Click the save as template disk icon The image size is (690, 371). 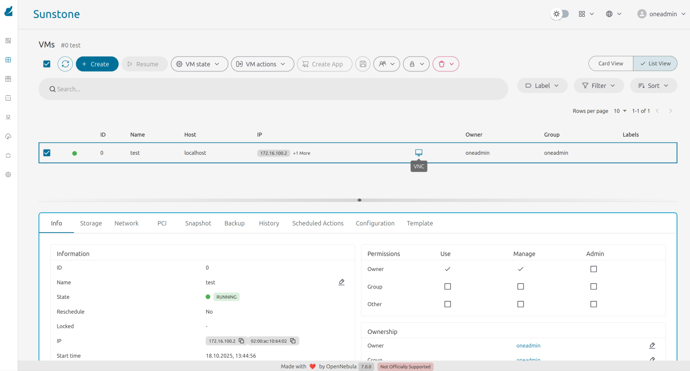click(x=363, y=64)
